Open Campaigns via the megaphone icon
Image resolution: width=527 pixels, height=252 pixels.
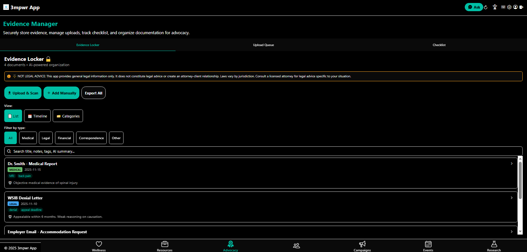click(362, 244)
